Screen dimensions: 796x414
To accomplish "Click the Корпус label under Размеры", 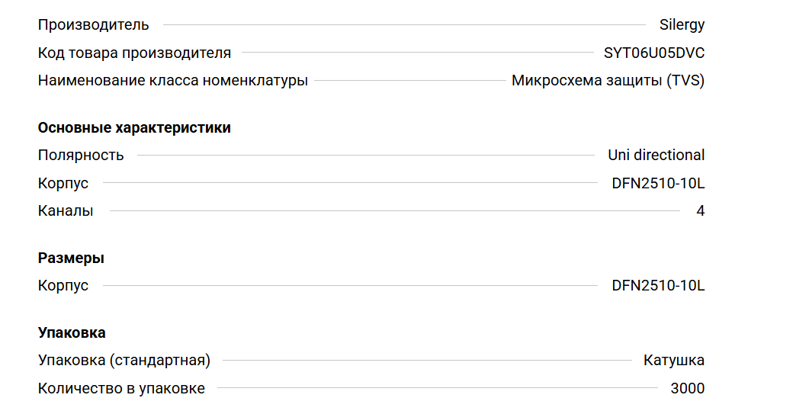I will tap(63, 286).
